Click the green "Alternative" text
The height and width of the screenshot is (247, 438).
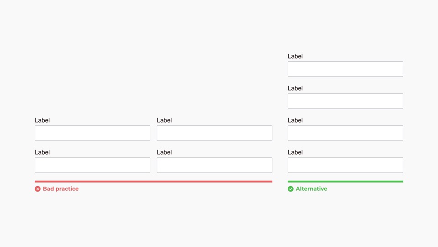click(x=311, y=189)
